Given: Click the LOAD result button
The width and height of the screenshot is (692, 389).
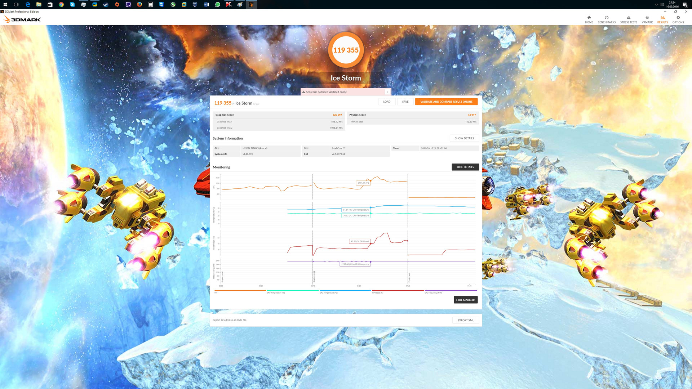Looking at the screenshot, I should click(387, 102).
